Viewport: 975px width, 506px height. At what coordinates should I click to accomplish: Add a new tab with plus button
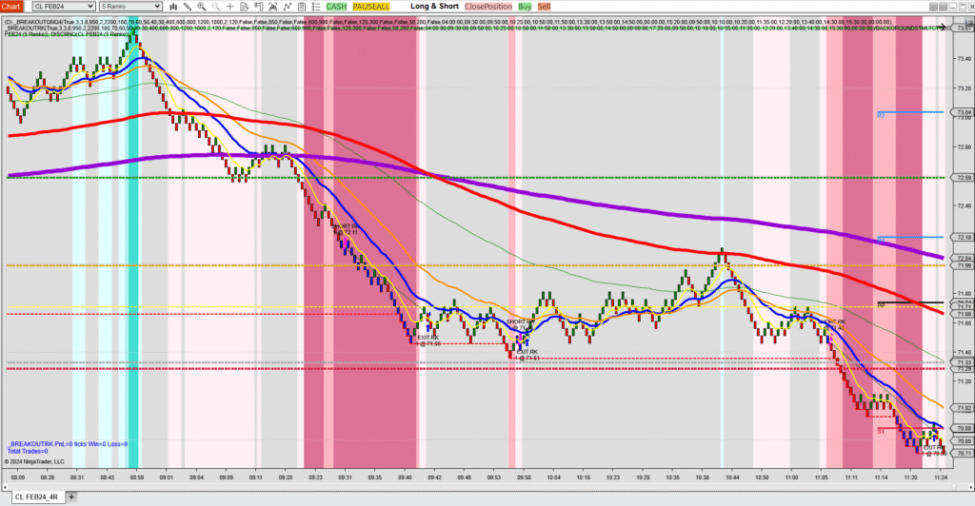point(72,496)
